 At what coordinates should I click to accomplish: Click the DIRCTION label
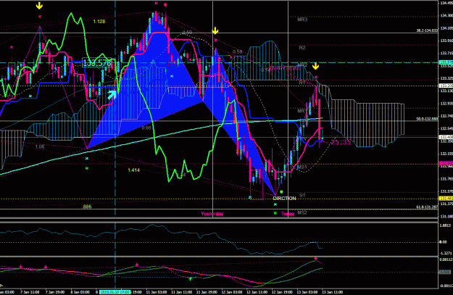coord(284,198)
